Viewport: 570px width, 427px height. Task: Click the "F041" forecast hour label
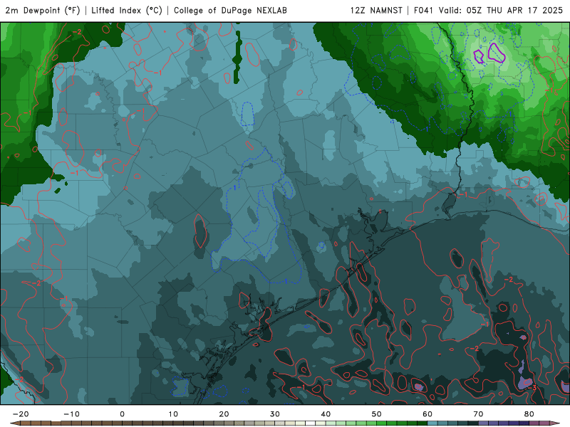pyautogui.click(x=423, y=11)
